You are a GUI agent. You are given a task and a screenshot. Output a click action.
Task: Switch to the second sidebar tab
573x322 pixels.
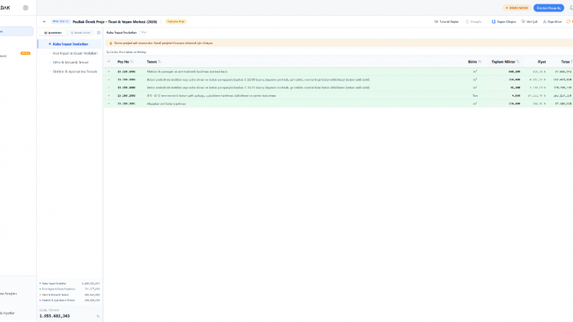click(81, 33)
